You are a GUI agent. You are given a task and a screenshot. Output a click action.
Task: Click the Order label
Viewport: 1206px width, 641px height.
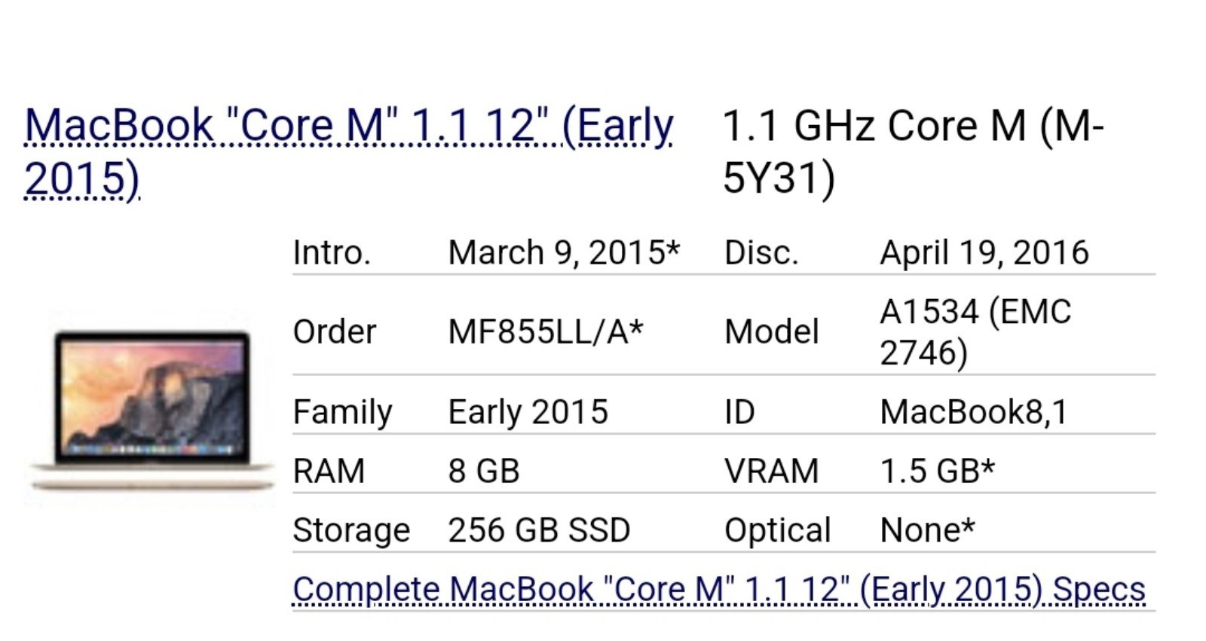pos(334,331)
